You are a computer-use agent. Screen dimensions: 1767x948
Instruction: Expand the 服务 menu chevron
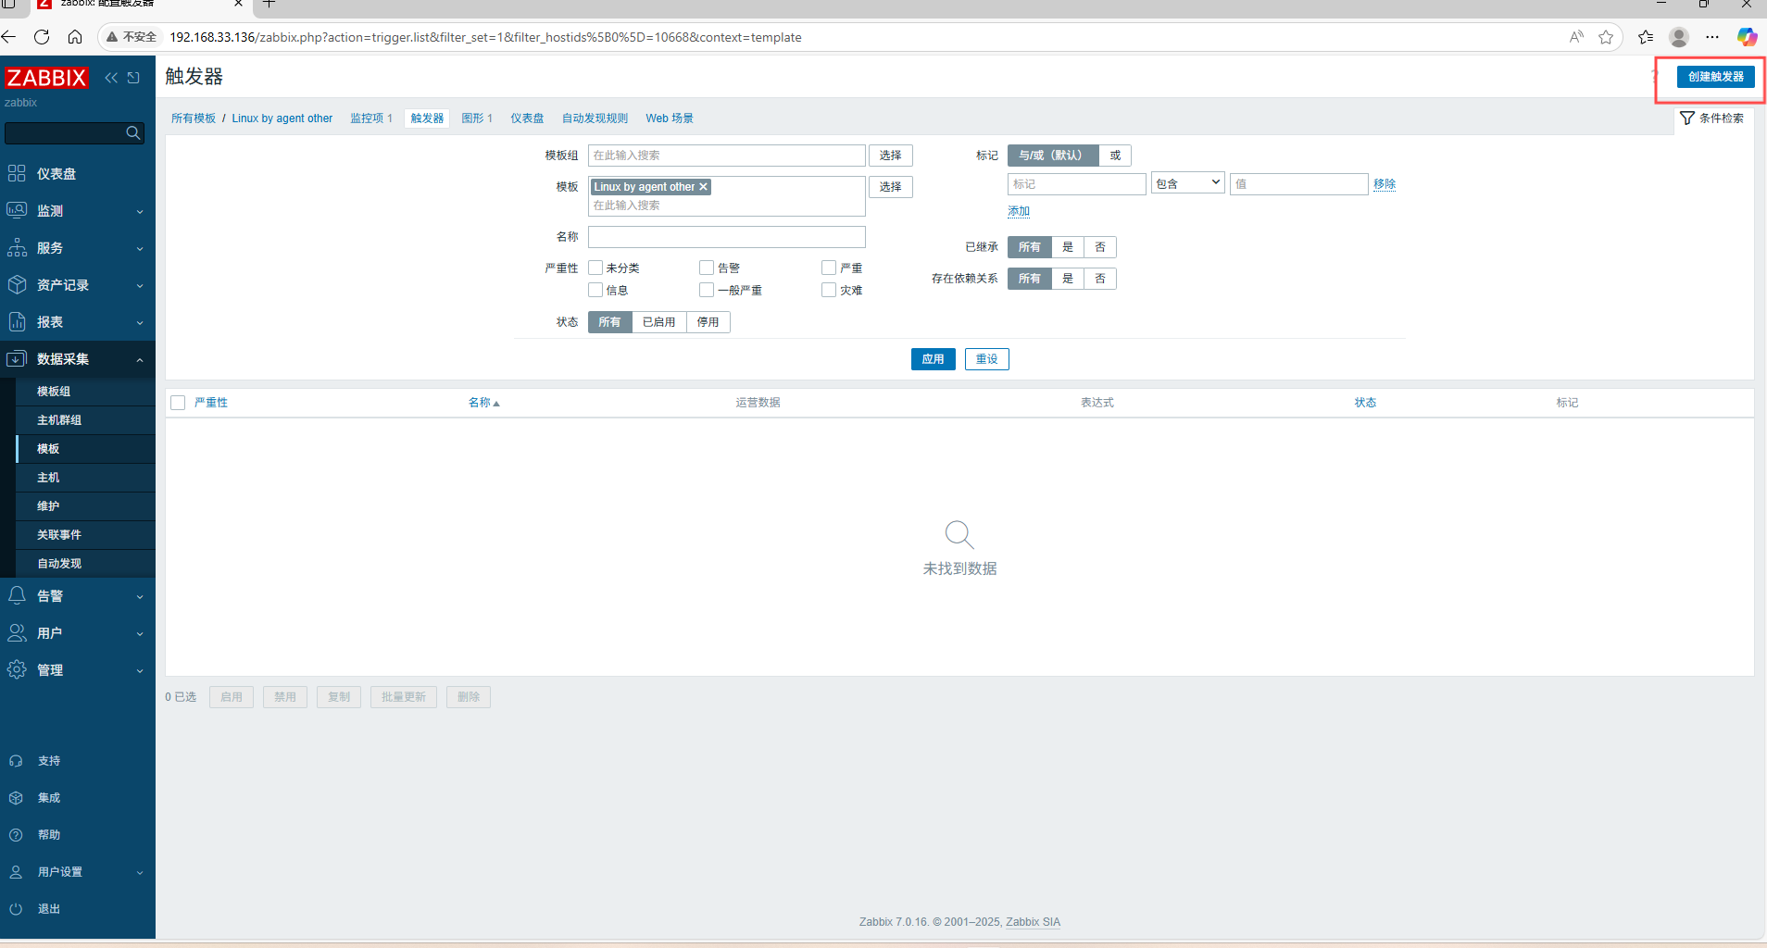coord(140,249)
